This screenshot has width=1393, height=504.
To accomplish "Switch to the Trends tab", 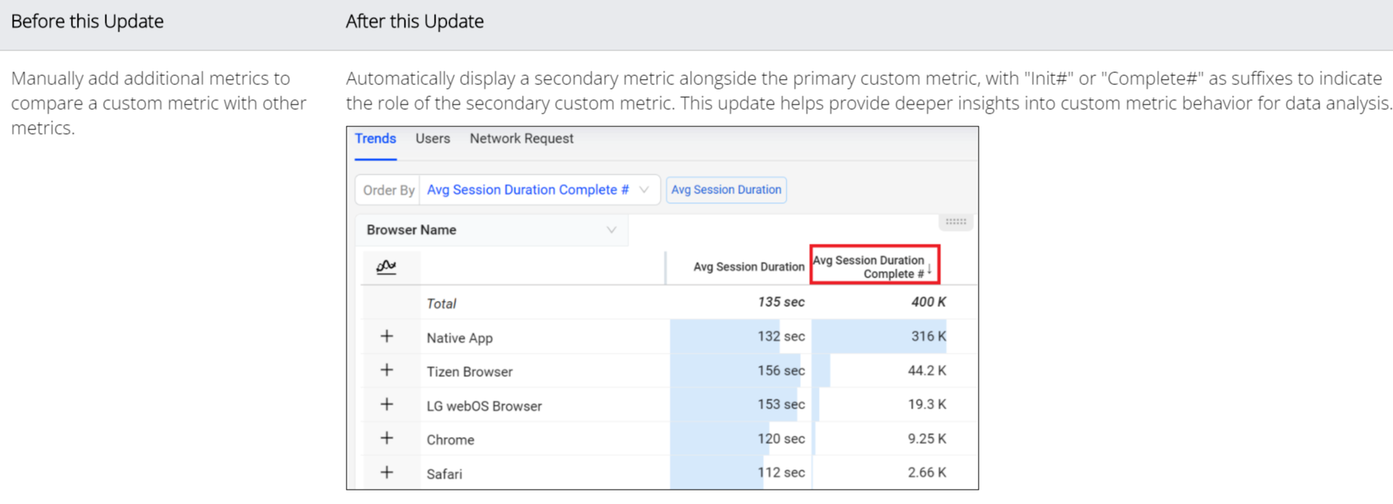I will 375,139.
